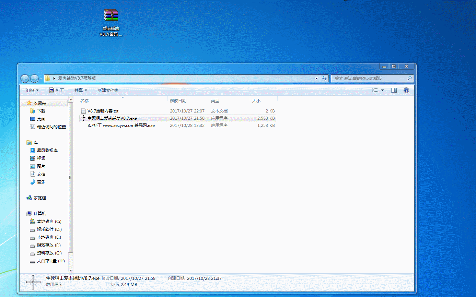Click the help question mark icon
Screen dimensions: 476x297
(x=406, y=90)
